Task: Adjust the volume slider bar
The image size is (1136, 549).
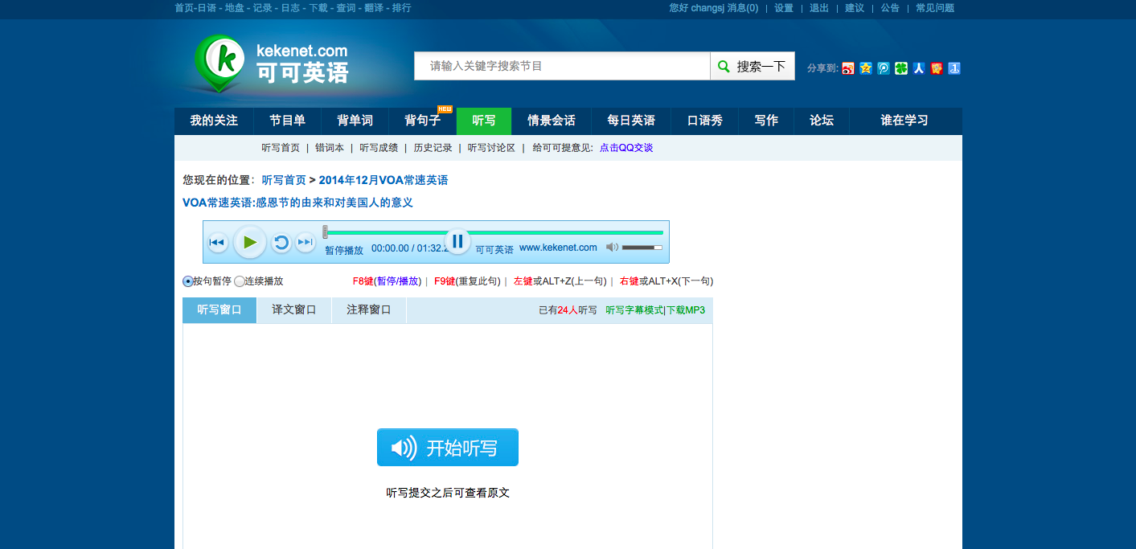Action: [642, 248]
